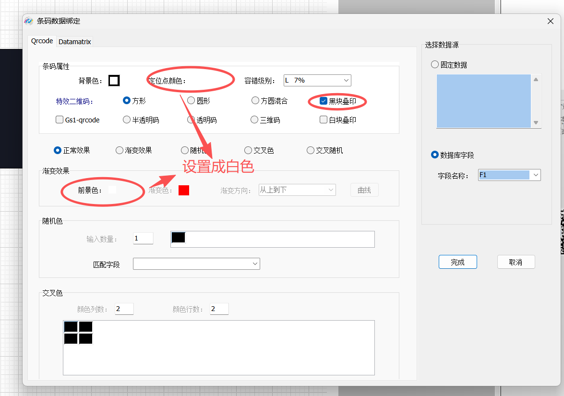Click the 输入数量 input field
The image size is (564, 396).
pos(143,237)
